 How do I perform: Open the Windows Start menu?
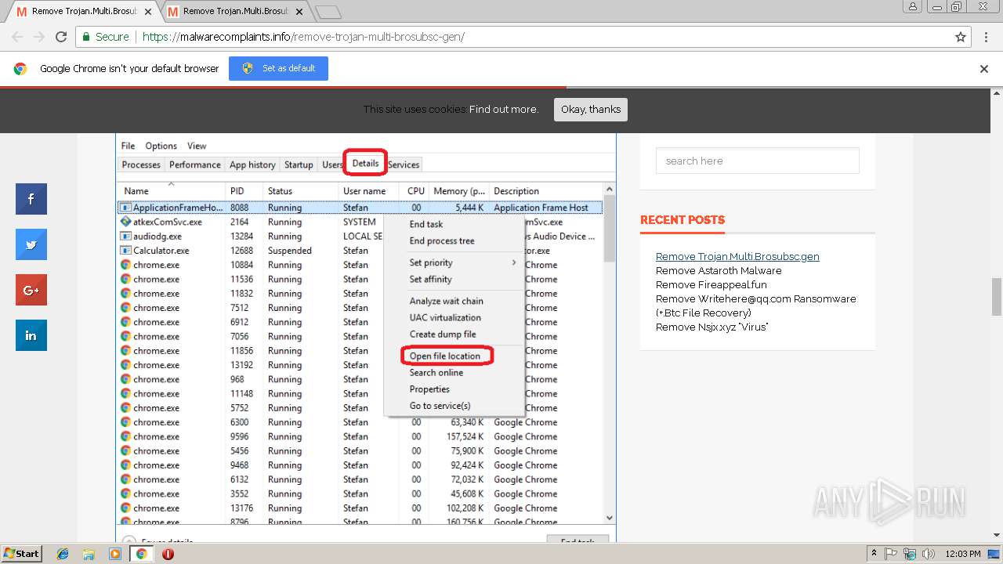click(22, 553)
